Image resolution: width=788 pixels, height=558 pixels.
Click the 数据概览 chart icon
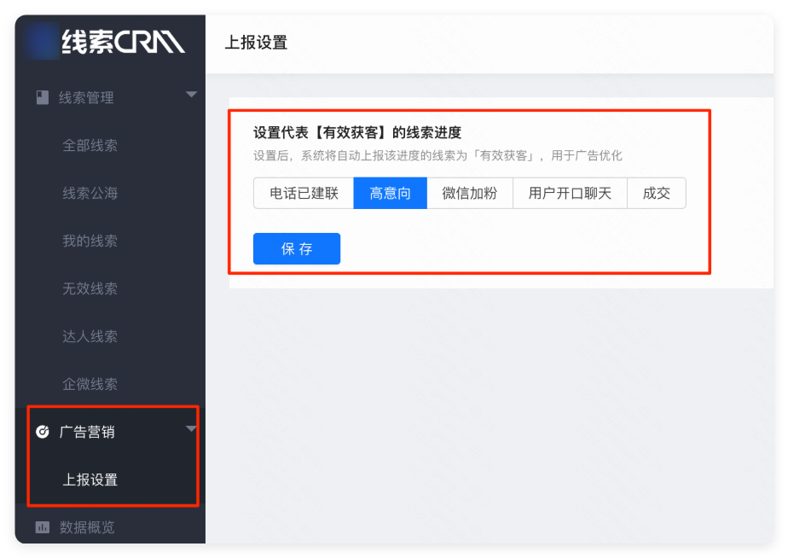coord(43,527)
